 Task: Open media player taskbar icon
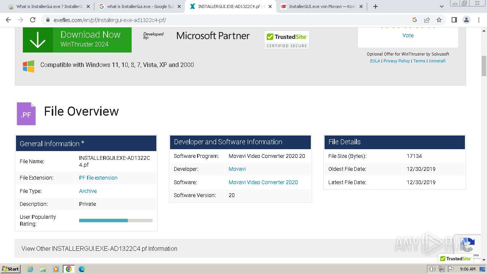[56, 269]
